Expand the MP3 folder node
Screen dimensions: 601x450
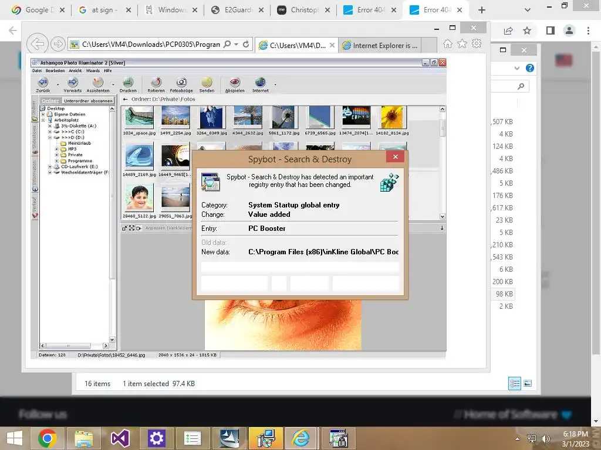coord(57,149)
